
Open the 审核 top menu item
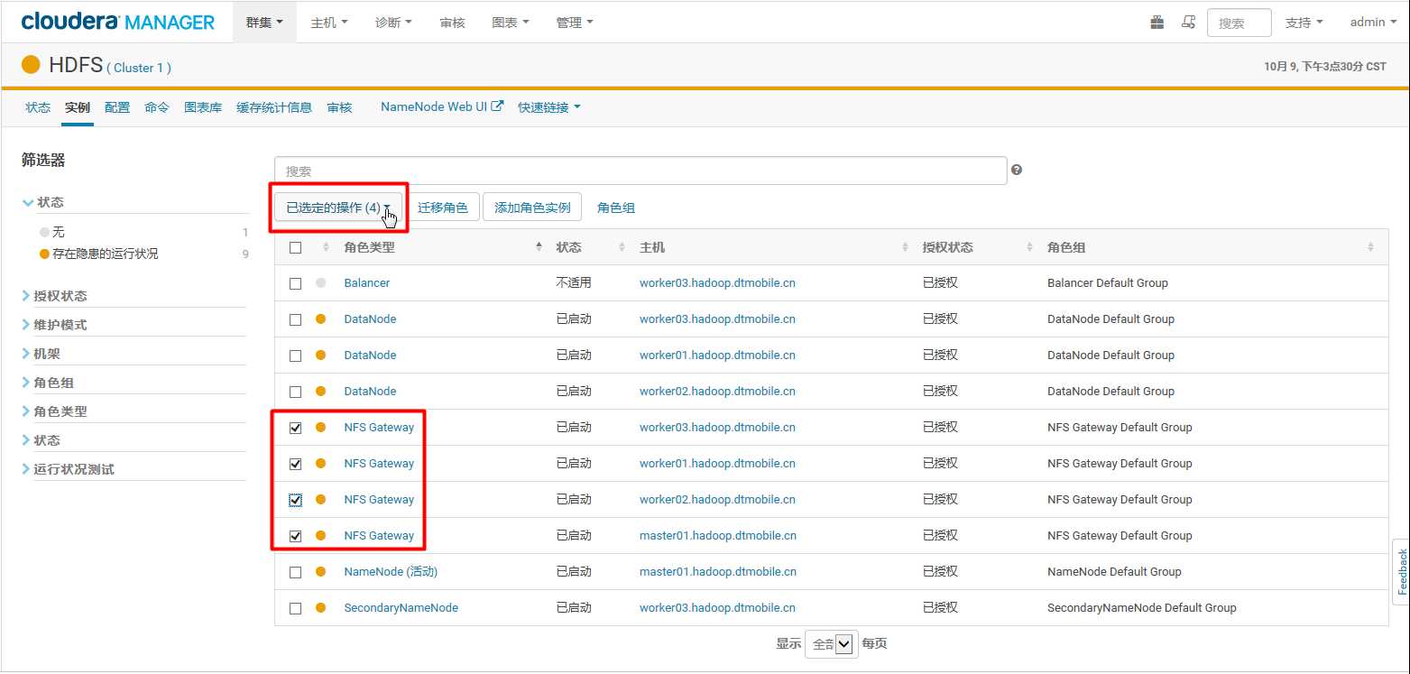point(452,23)
